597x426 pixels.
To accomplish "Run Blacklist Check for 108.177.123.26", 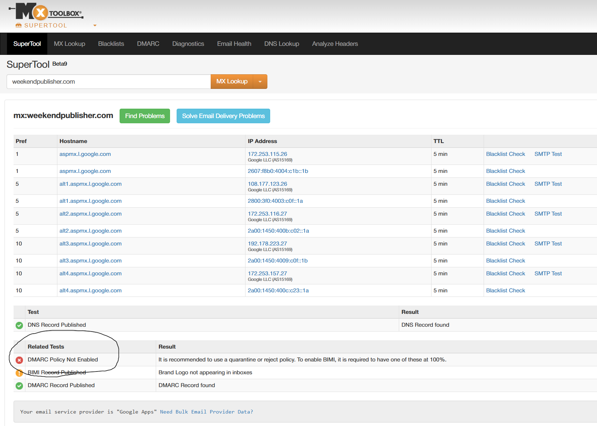I will 506,184.
